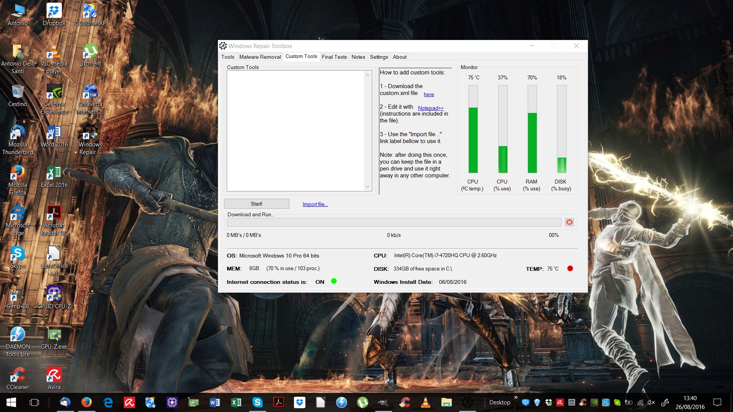Select the µTorrent desktop shortcut
733x412 pixels.
click(x=90, y=55)
